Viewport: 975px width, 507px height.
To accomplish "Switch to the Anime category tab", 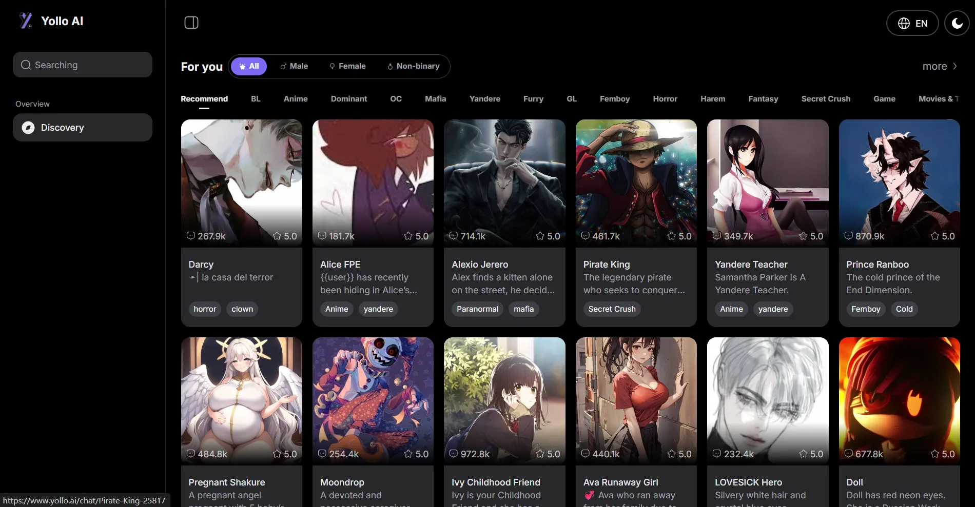I will click(x=296, y=99).
